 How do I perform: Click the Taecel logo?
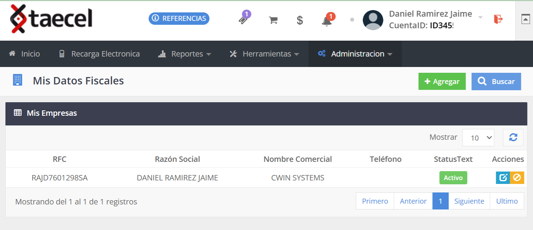[x=51, y=19]
